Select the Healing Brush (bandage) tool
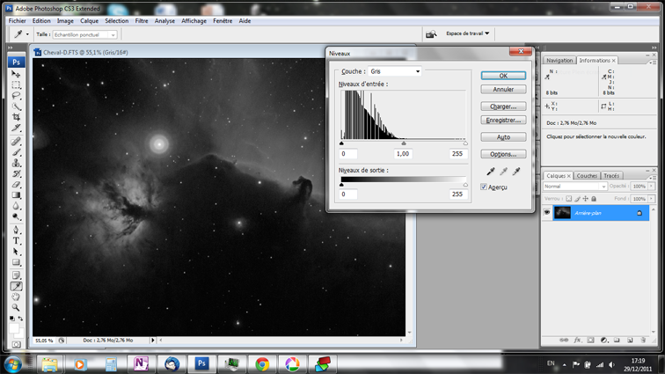The image size is (665, 374). [16, 142]
